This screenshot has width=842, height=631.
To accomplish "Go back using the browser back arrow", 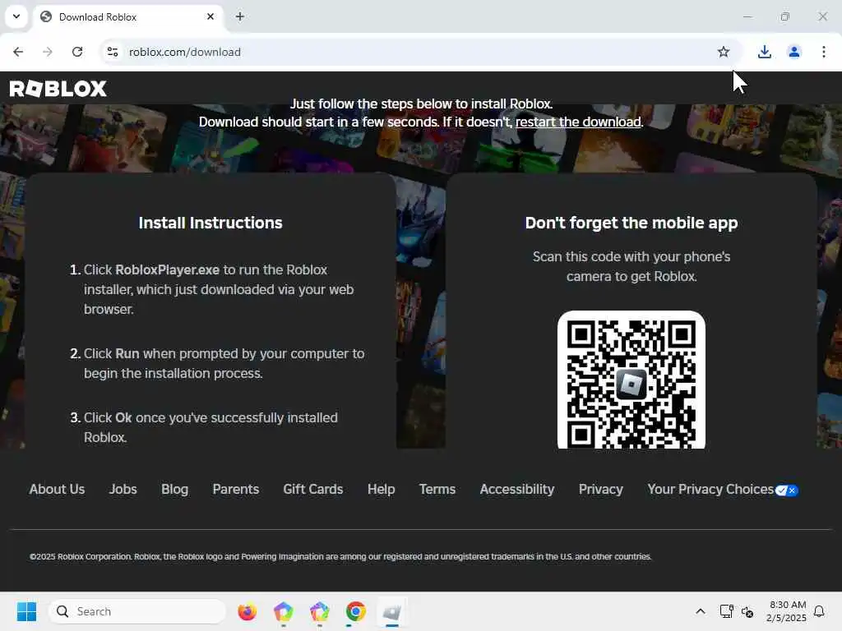I will click(x=18, y=52).
